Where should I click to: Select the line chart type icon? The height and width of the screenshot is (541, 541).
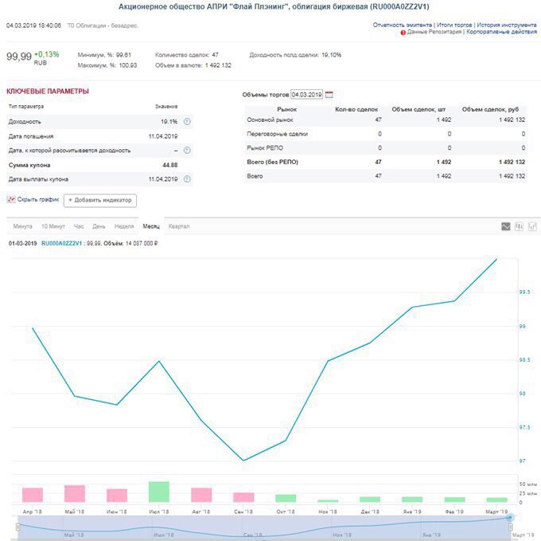[505, 226]
